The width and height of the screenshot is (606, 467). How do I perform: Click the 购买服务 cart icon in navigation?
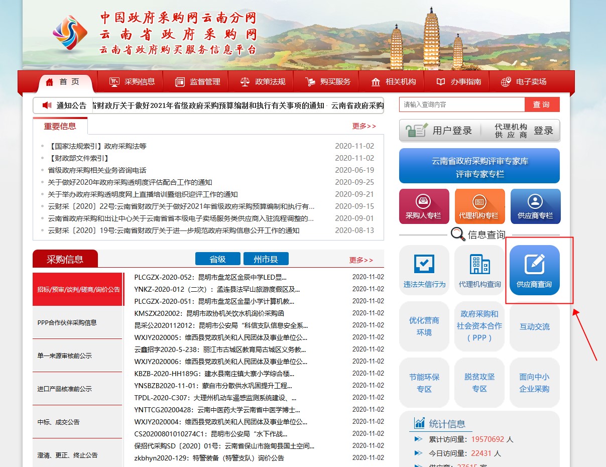[310, 82]
